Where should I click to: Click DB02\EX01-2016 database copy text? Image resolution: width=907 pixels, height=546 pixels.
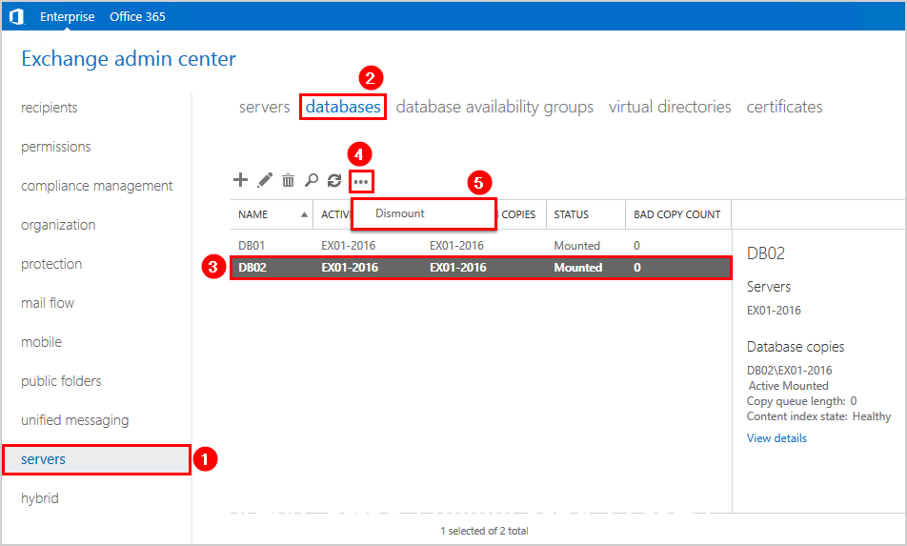coord(789,370)
